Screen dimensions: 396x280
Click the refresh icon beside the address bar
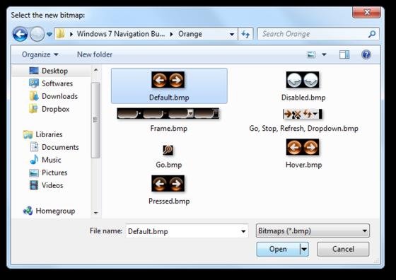[x=245, y=34]
